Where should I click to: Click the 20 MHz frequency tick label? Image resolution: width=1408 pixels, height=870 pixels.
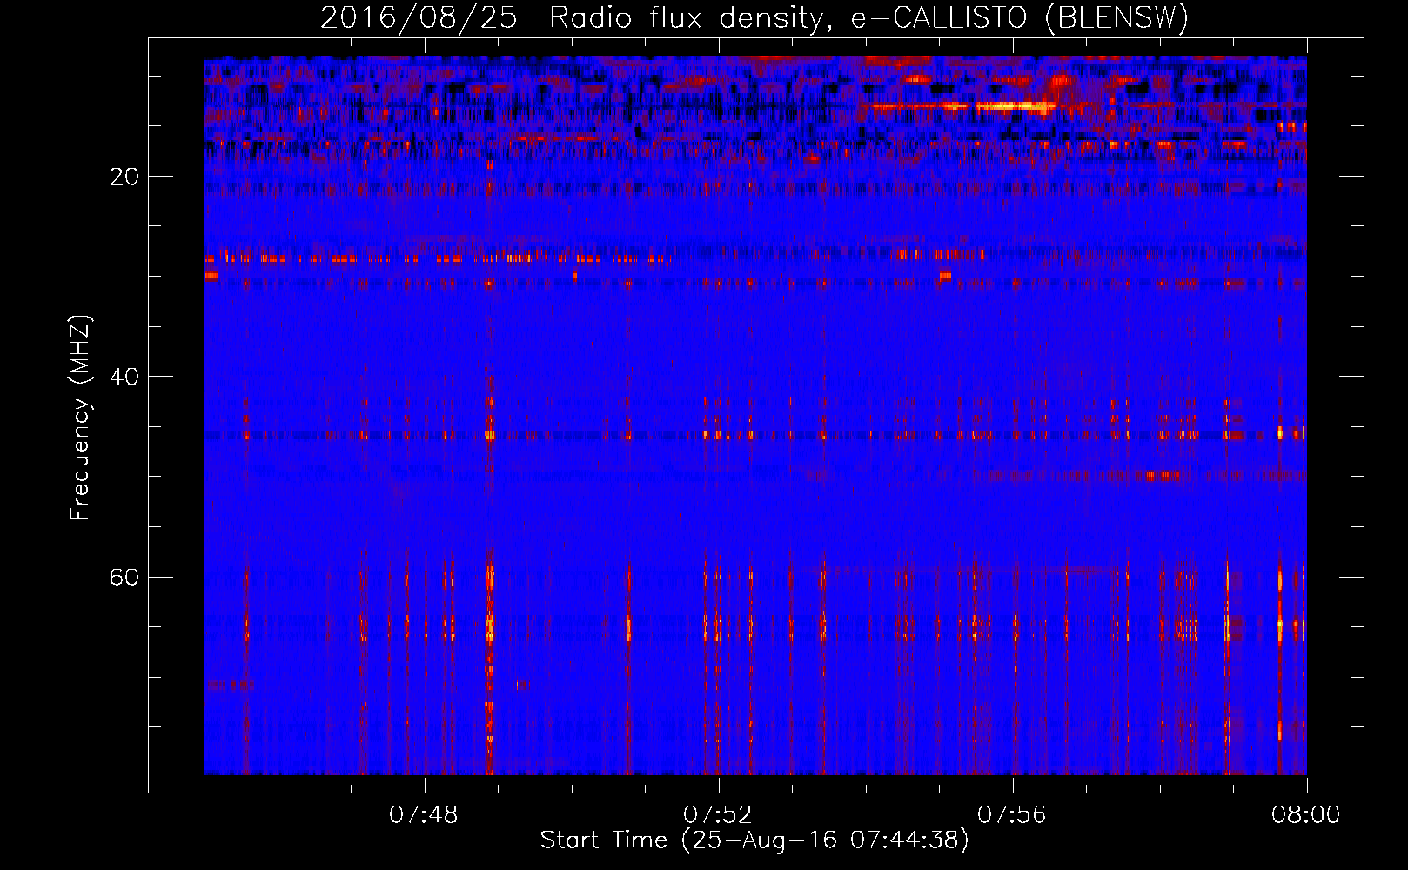pos(124,177)
